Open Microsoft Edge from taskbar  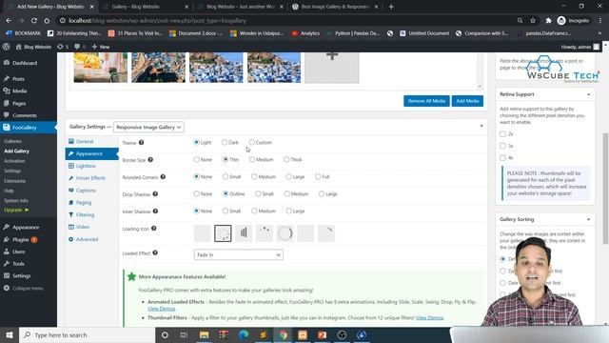(x=244, y=334)
